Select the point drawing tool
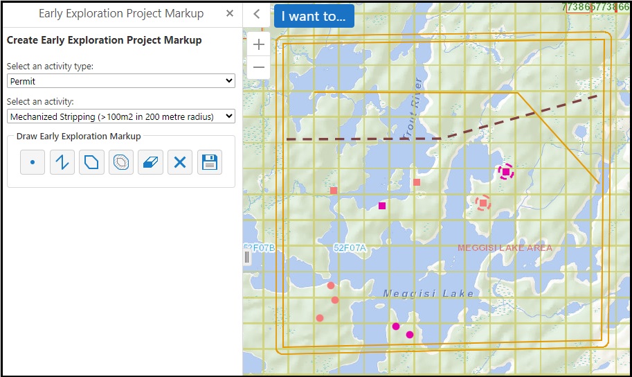 33,163
